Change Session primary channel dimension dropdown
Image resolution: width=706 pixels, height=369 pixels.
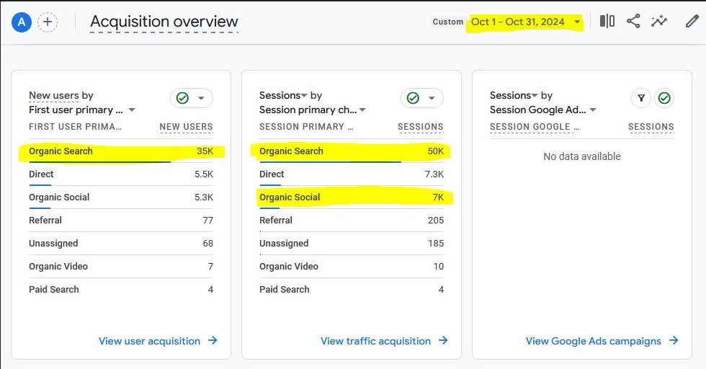pos(313,110)
